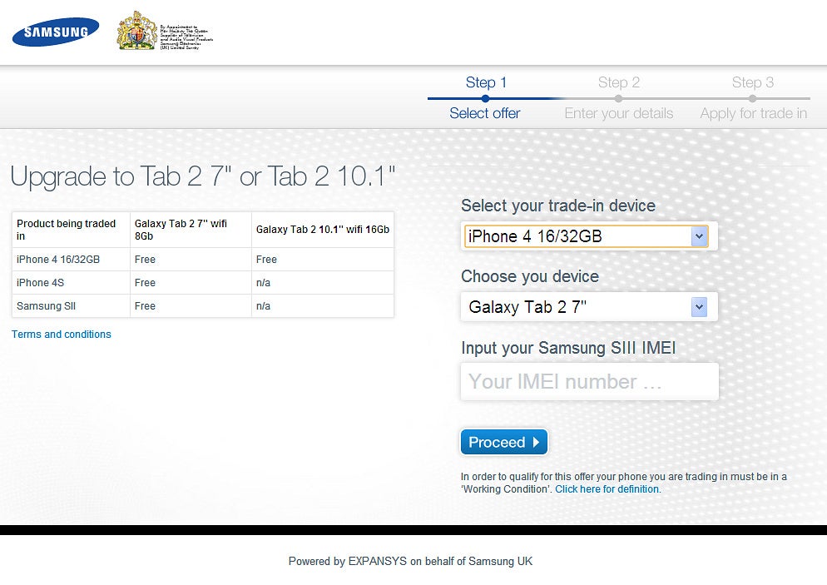The height and width of the screenshot is (585, 827).
Task: Select the Samsung SII table row label
Action: (46, 306)
